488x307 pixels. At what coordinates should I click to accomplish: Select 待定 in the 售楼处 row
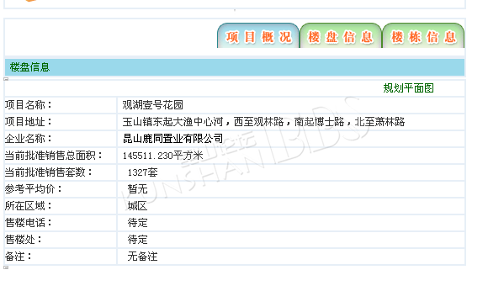pyautogui.click(x=137, y=240)
